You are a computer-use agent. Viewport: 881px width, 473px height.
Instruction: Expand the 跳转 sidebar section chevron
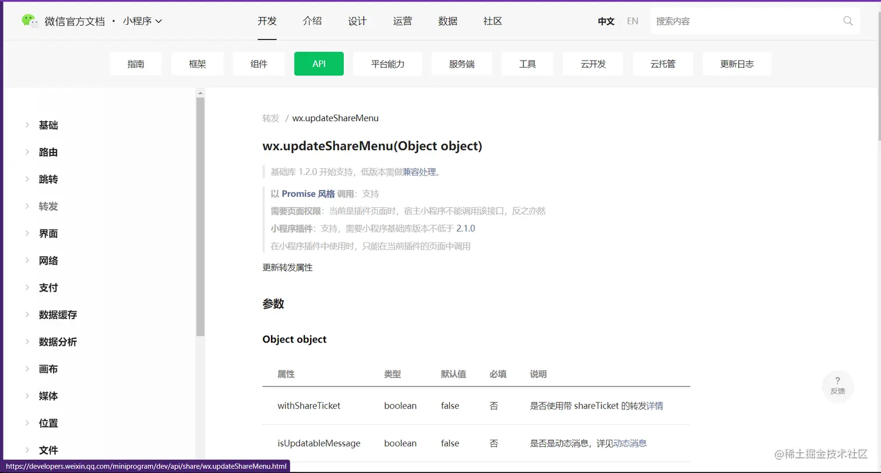pos(27,179)
